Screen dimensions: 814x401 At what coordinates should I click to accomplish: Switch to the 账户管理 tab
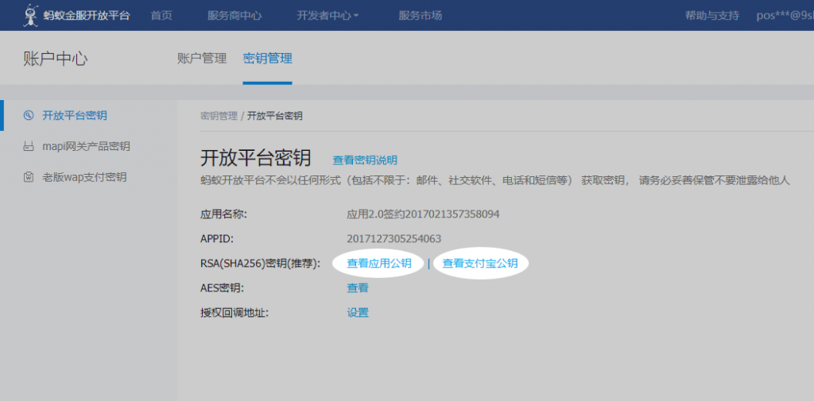pyautogui.click(x=202, y=58)
